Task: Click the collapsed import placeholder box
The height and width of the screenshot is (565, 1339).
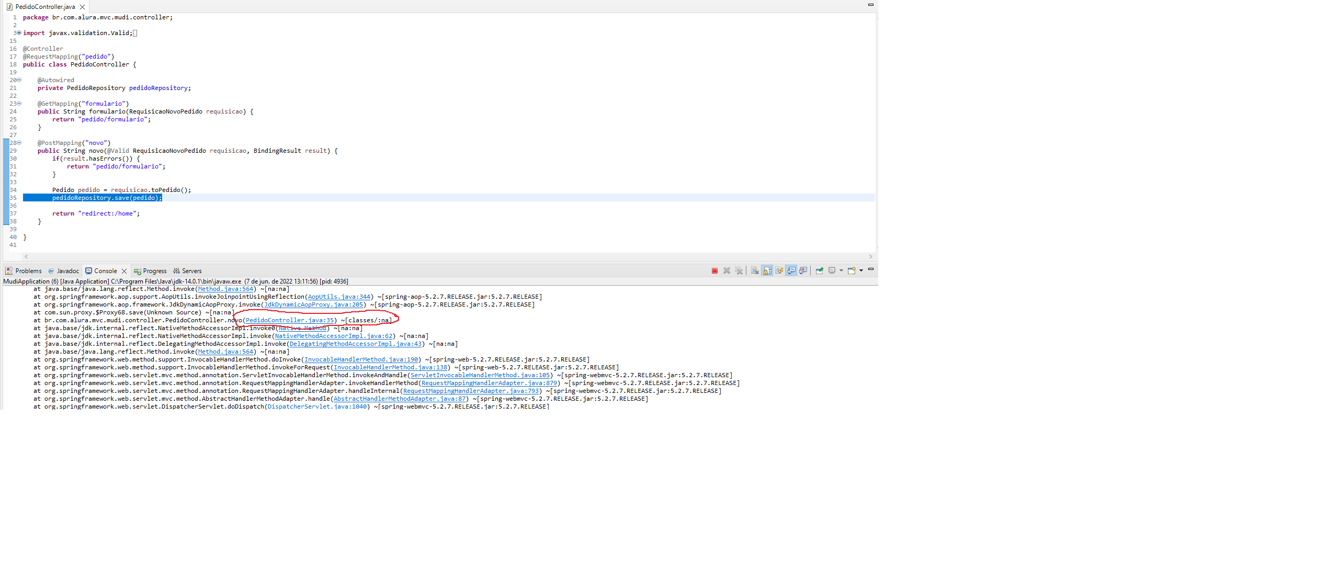Action: (x=135, y=33)
